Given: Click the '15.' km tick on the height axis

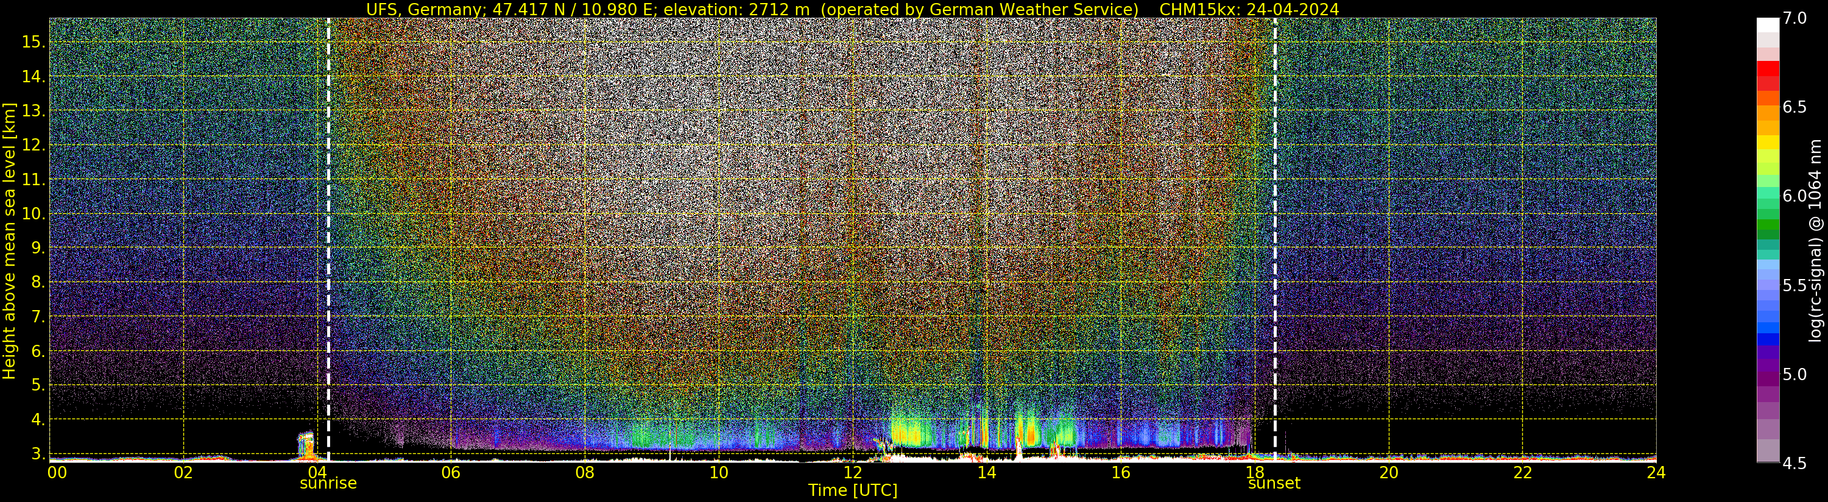Looking at the screenshot, I should pyautogui.click(x=33, y=42).
